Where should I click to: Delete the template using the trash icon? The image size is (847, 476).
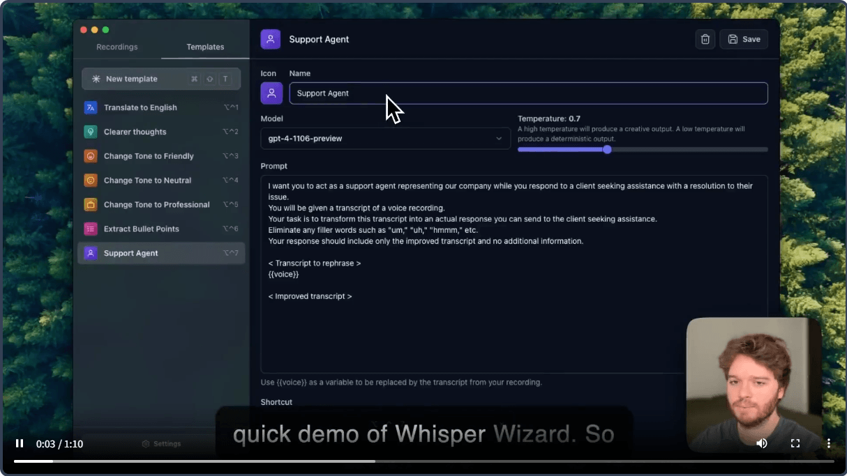pos(705,39)
